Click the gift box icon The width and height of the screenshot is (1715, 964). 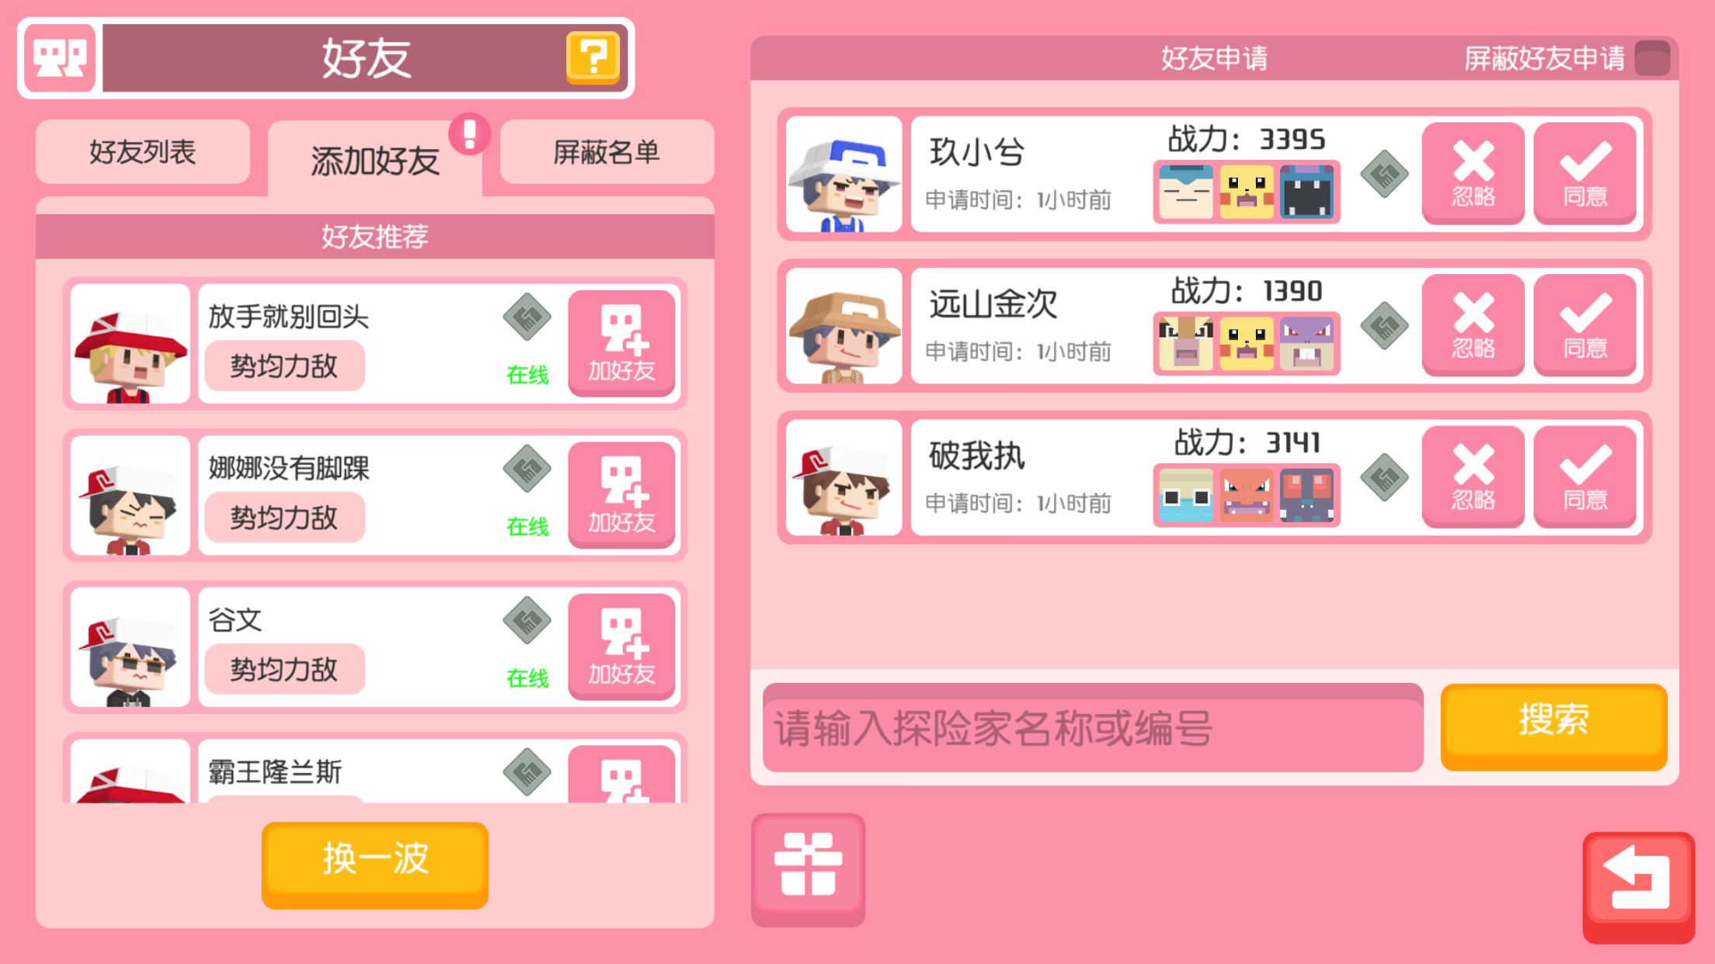pyautogui.click(x=808, y=869)
